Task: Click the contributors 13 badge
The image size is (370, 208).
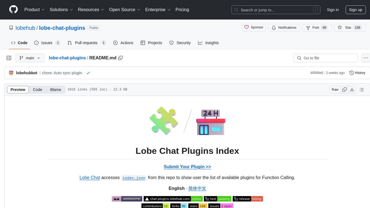Action: tap(155, 206)
